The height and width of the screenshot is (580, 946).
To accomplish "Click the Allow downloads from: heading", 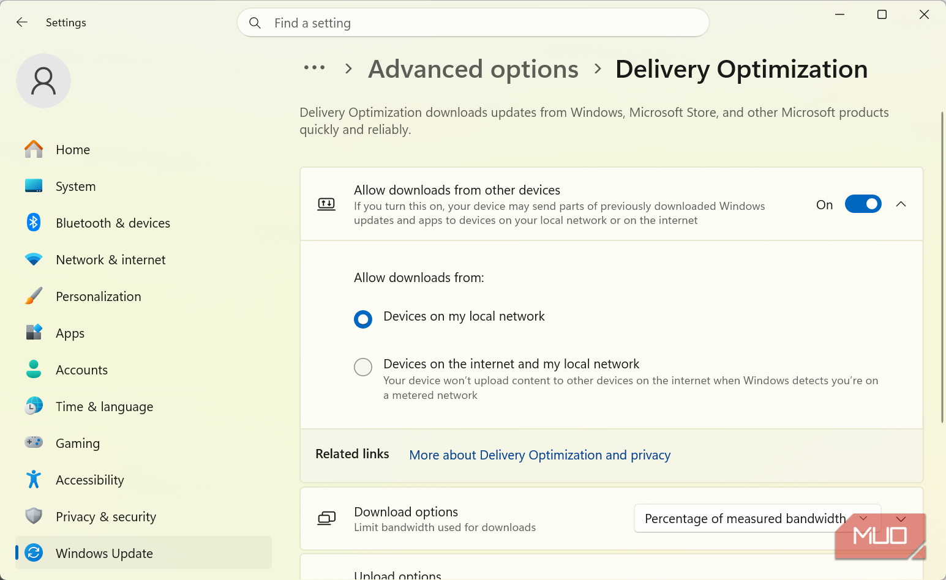I will [419, 278].
